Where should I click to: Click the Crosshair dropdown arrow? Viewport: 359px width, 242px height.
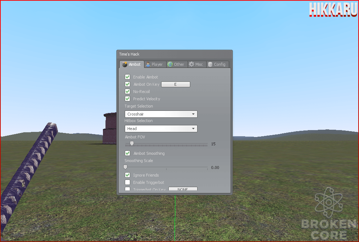pos(193,114)
